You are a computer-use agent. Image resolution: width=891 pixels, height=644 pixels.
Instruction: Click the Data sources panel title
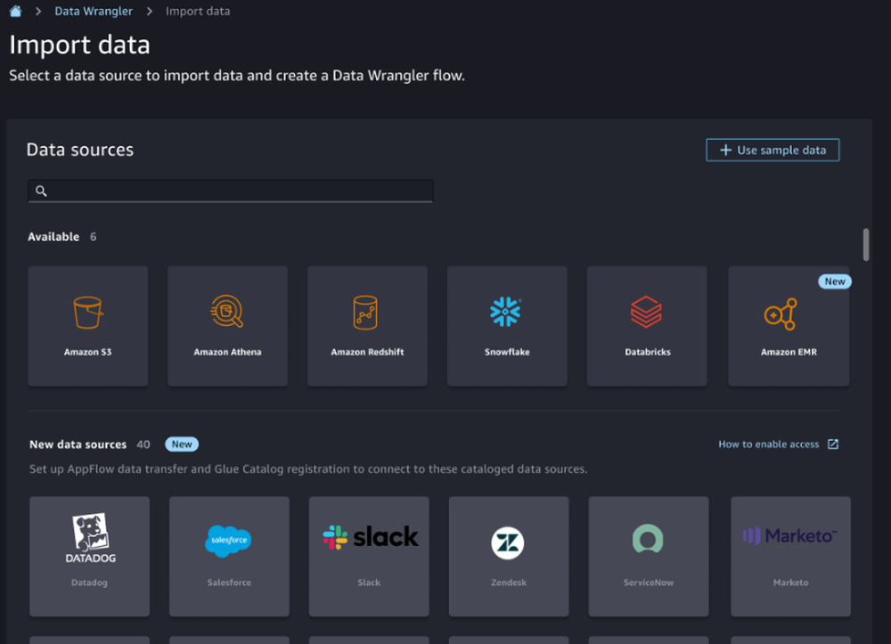tap(80, 150)
